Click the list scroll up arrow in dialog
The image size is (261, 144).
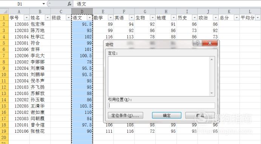(x=212, y=59)
